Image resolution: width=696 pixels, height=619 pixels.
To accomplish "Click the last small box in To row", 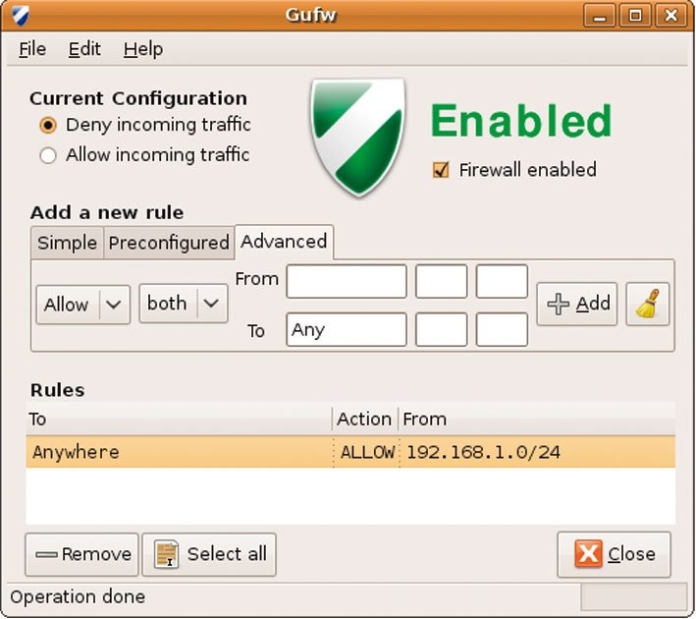I will (502, 329).
